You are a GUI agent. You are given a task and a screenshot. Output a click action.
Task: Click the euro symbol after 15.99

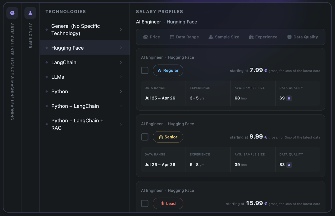tap(266, 204)
